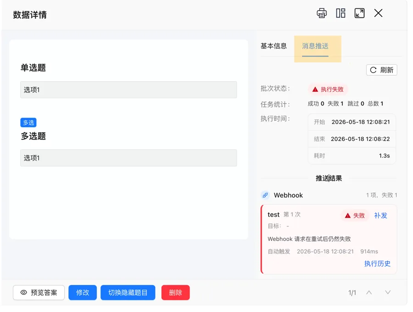Image resolution: width=413 pixels, height=312 pixels.
Task: Open 执行历史 for test webhook
Action: tap(377, 263)
